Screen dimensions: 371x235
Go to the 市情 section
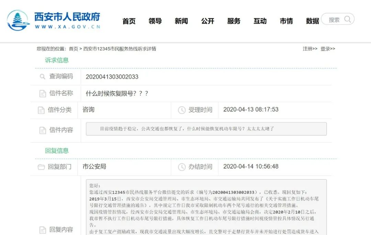tap(286, 21)
